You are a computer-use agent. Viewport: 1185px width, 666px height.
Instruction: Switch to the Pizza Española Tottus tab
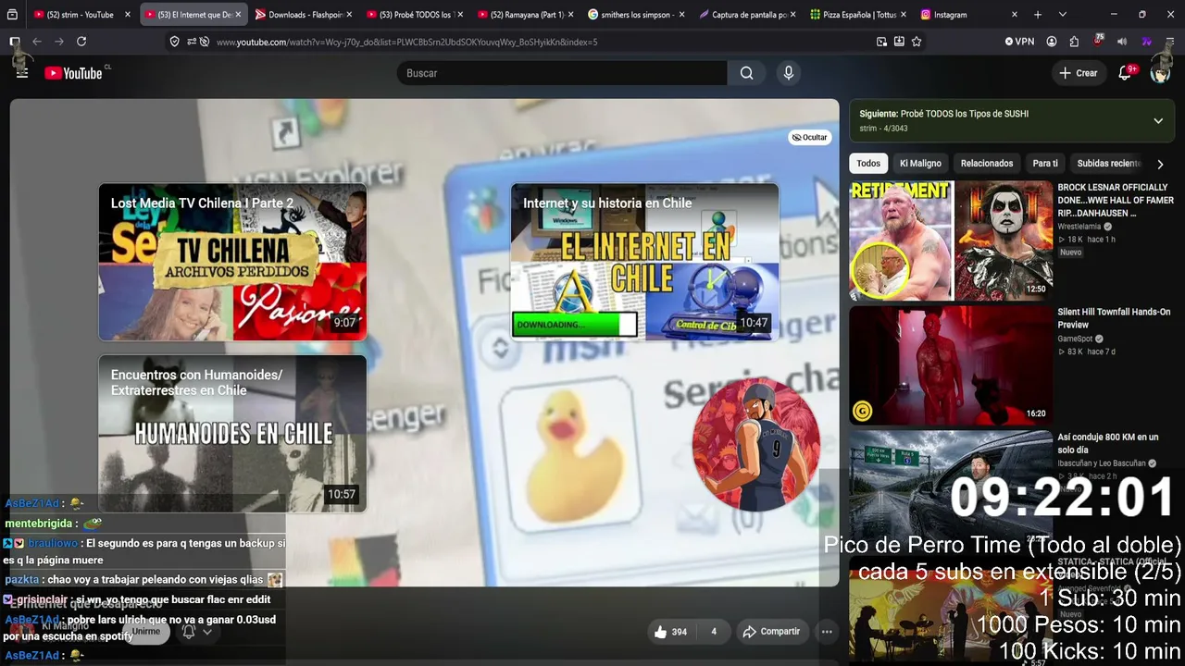tap(859, 15)
